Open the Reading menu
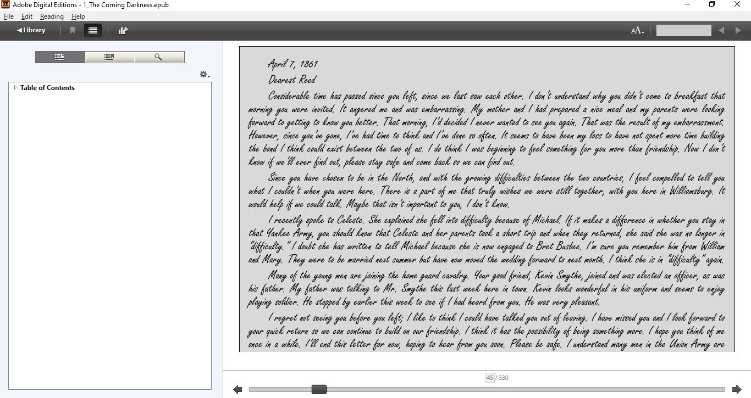Viewport: 751px width, 398px height. point(52,16)
